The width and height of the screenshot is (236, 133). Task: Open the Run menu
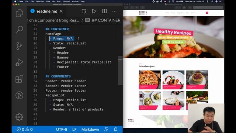(x=59, y=1)
